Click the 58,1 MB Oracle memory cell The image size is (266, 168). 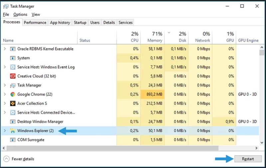pos(152,49)
